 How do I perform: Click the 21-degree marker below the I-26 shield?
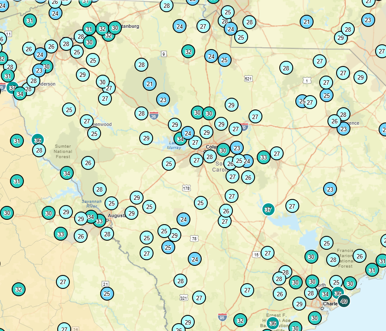149,83
